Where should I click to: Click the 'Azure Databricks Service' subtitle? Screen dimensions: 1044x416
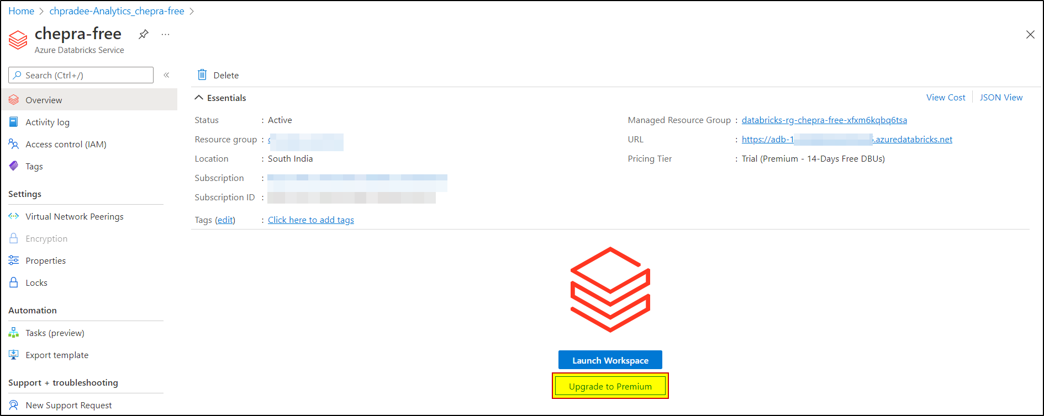click(x=80, y=50)
